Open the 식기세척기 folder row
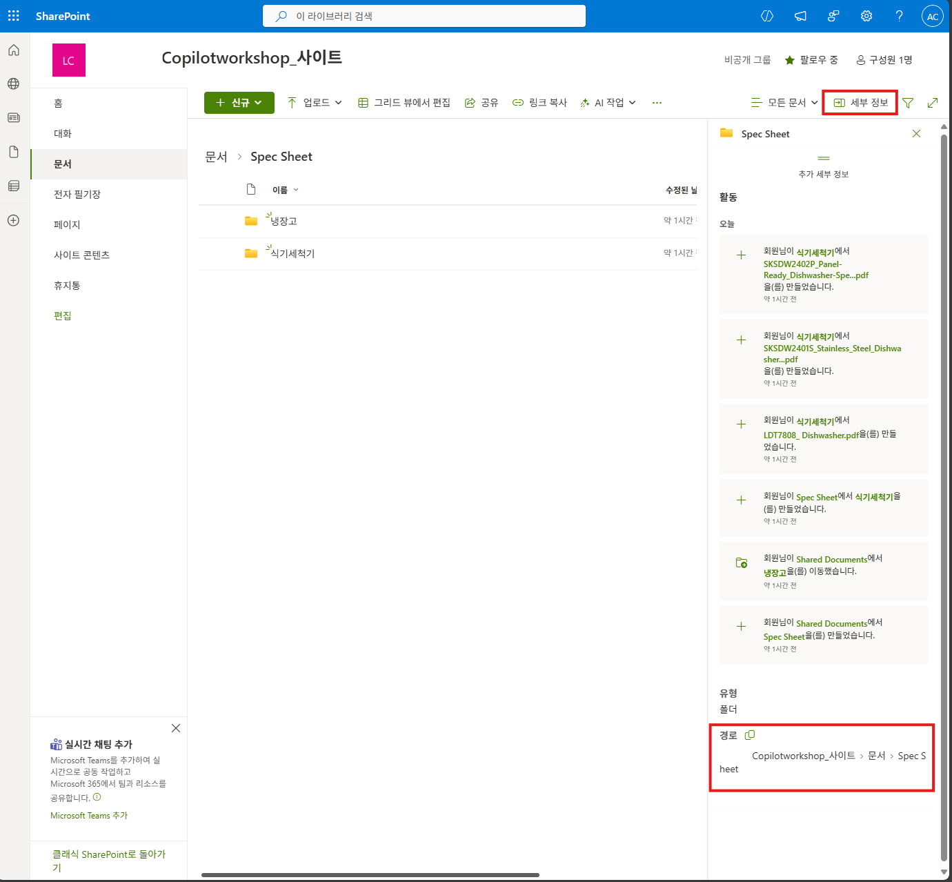The height and width of the screenshot is (882, 952). (448, 253)
